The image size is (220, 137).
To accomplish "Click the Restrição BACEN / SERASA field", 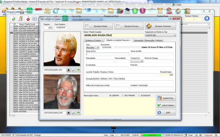I will 130,82.
